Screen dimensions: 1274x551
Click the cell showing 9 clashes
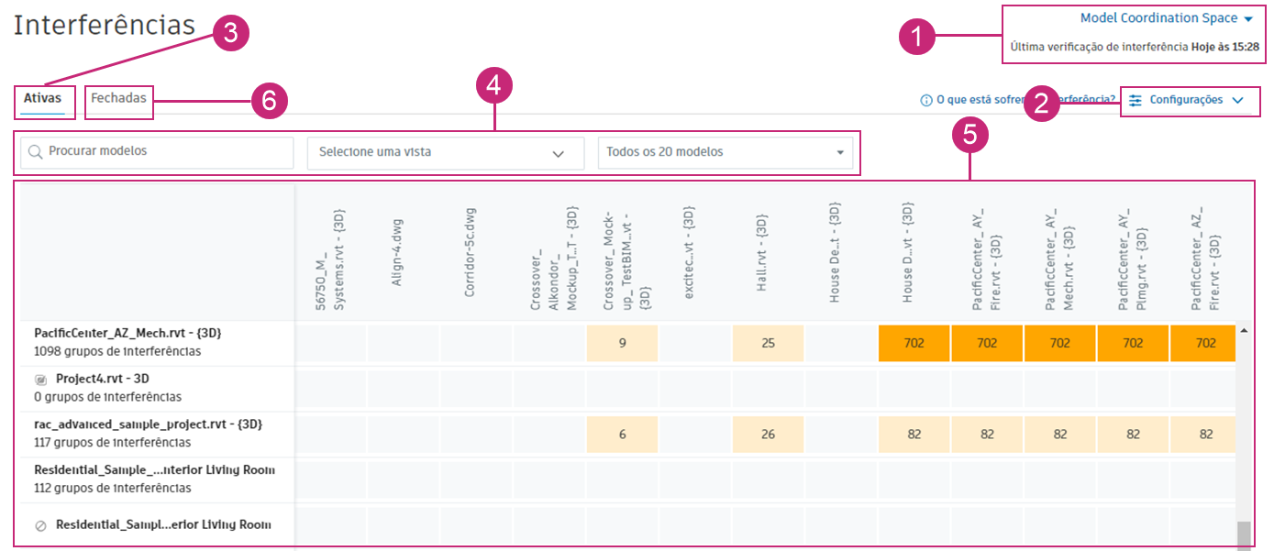(x=622, y=343)
